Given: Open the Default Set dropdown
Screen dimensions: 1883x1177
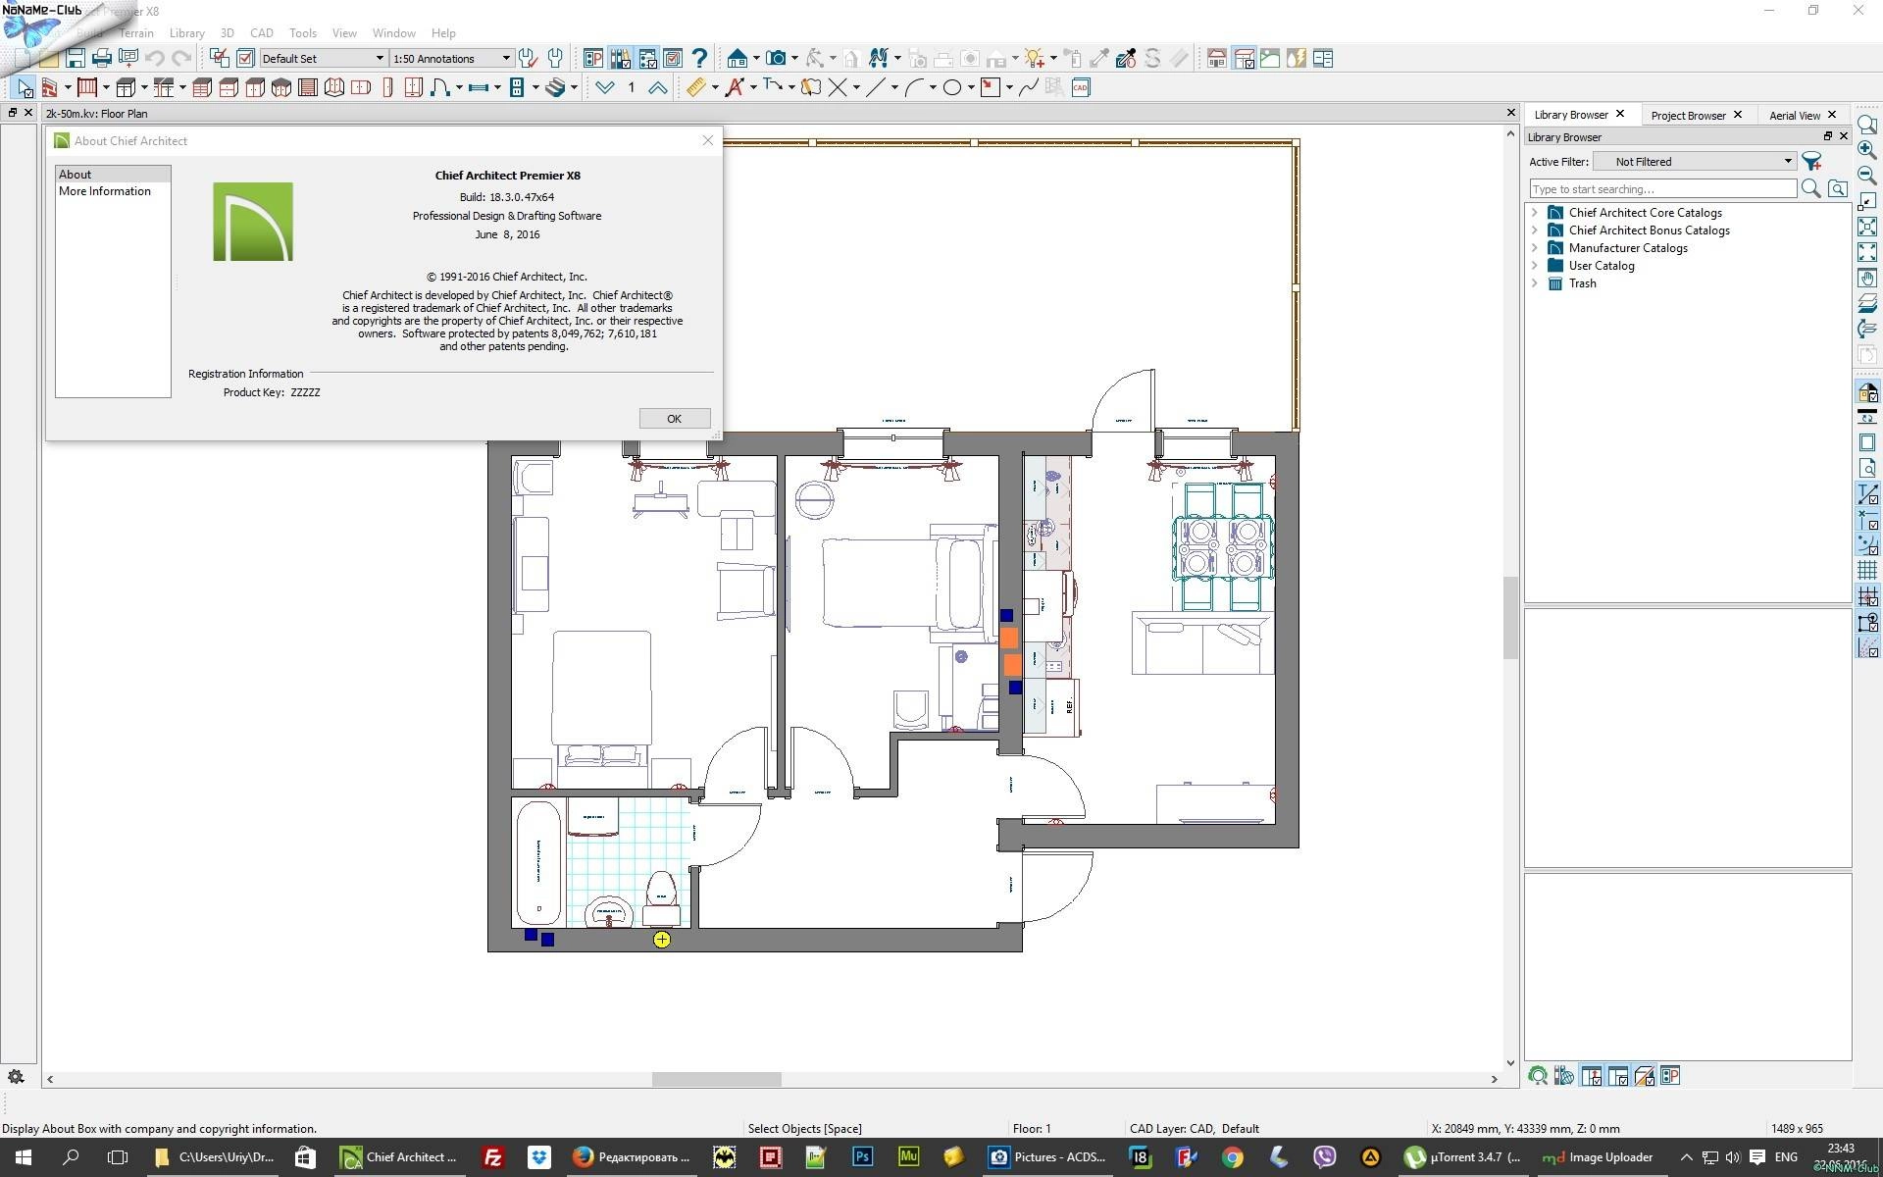Looking at the screenshot, I should (x=324, y=59).
